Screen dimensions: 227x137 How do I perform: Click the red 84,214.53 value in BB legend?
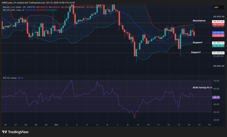click(x=41, y=10)
